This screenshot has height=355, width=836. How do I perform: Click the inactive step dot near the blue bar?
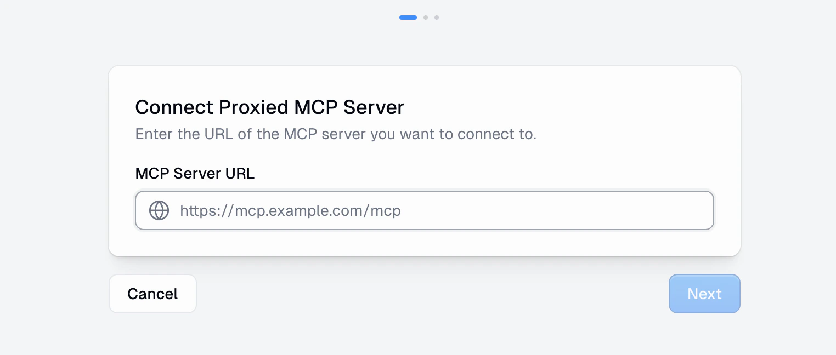click(426, 18)
